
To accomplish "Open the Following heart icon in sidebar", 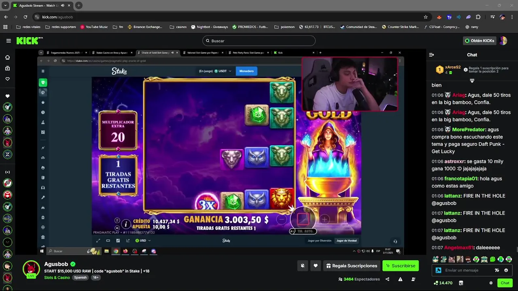I will coord(7,79).
